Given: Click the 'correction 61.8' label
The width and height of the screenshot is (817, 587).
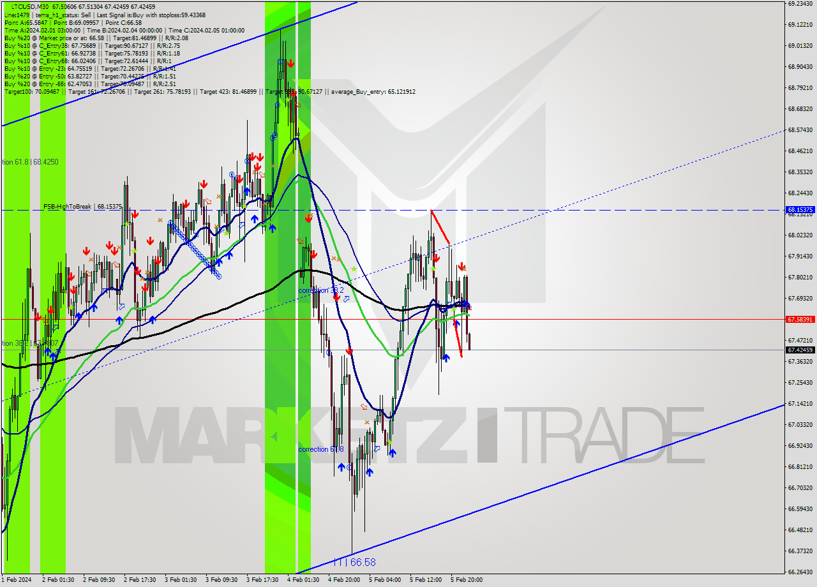Looking at the screenshot, I should [321, 449].
